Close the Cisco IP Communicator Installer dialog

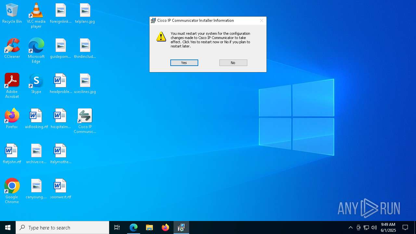coord(261,20)
